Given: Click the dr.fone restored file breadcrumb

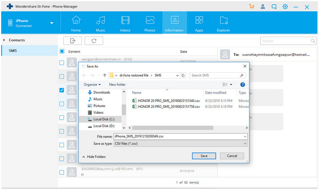Looking at the screenshot, I should coord(134,75).
